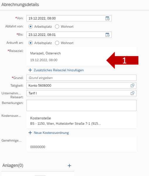Open value help for Reiseart Tarif I field
The height and width of the screenshot is (176, 149).
pos(132,93)
